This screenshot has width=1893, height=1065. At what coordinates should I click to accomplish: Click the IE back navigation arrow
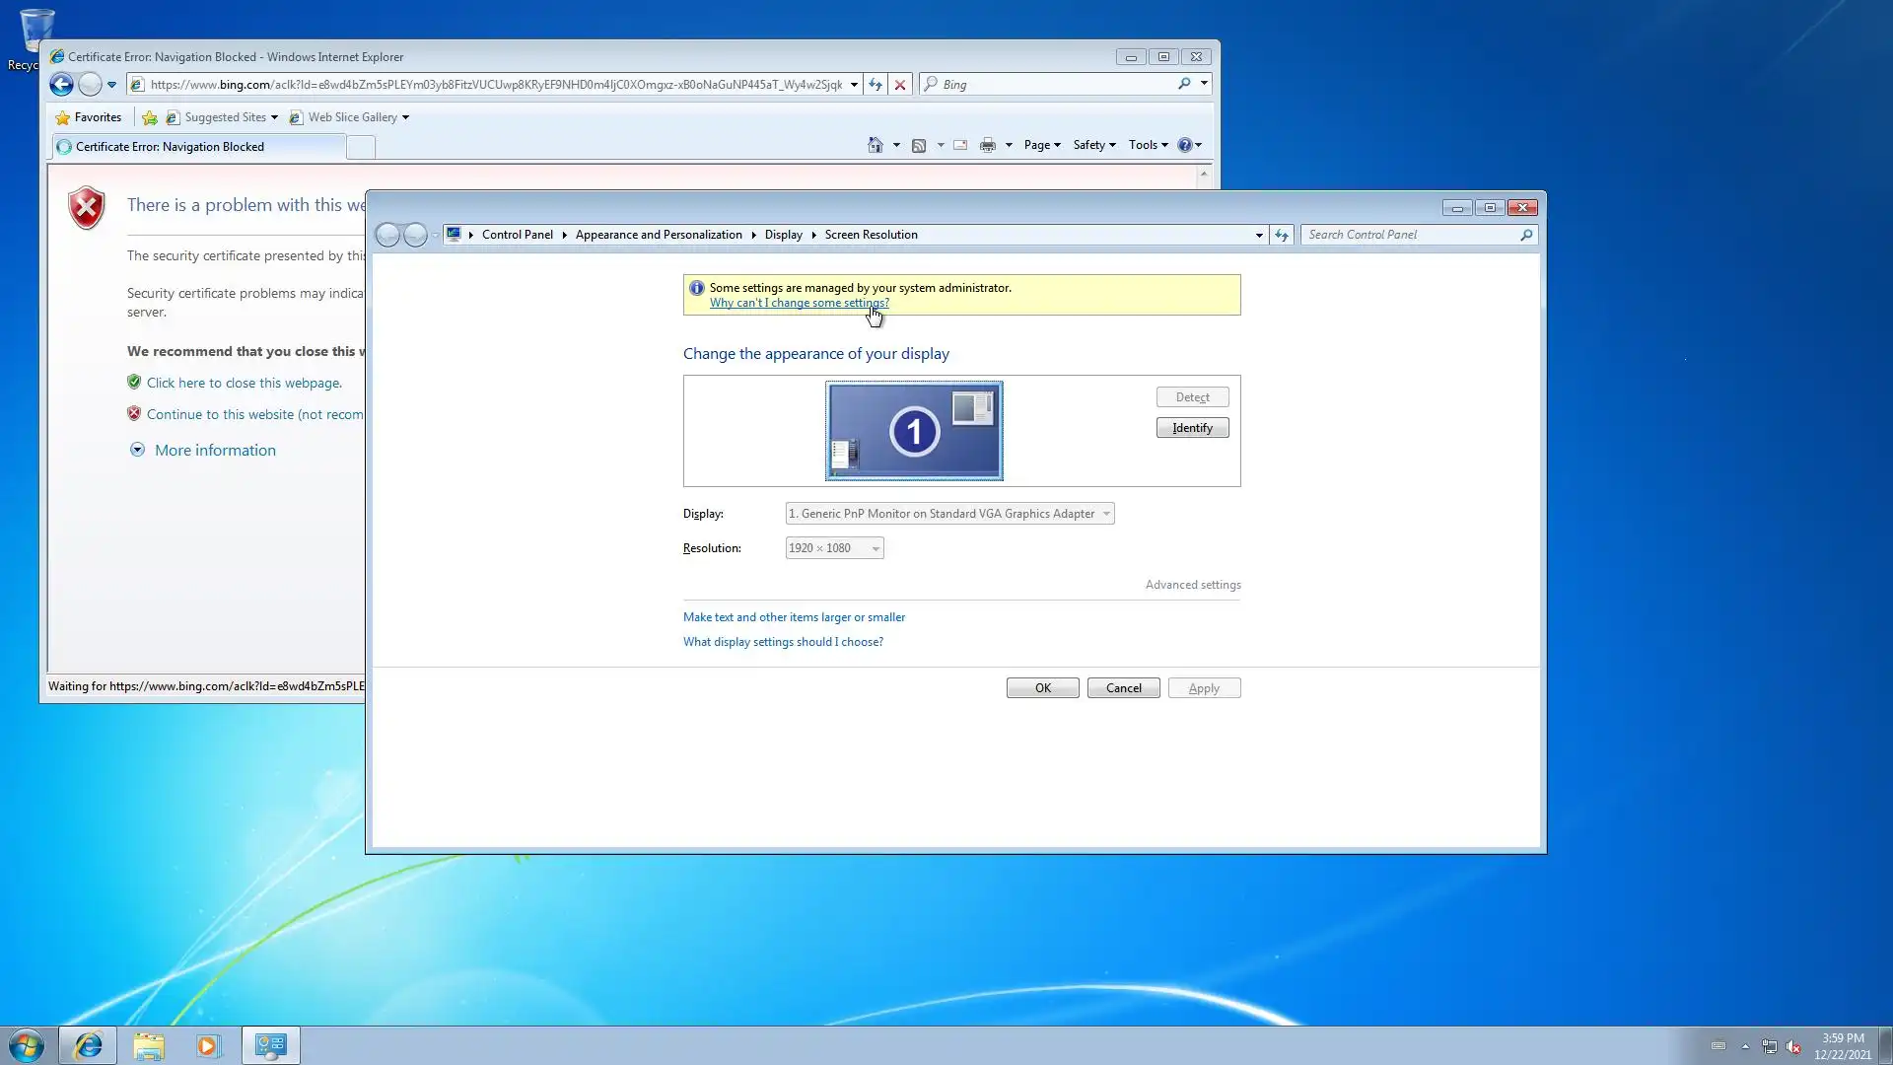click(x=61, y=85)
